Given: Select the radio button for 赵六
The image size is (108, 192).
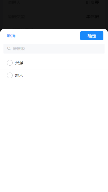Looking at the screenshot, I should [10, 75].
